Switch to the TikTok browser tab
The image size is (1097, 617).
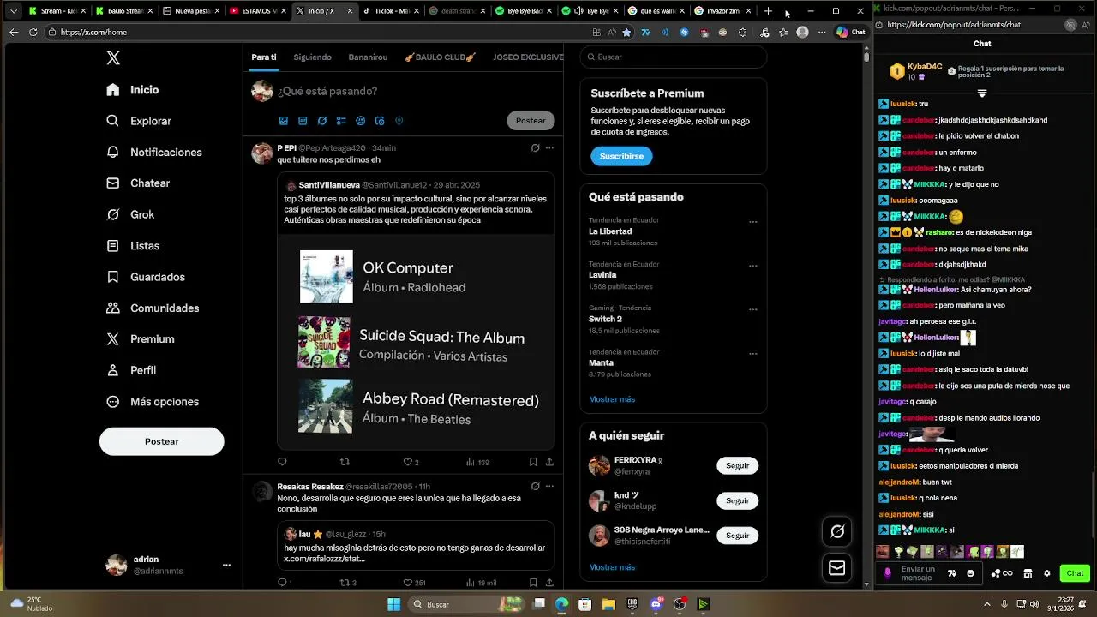(390, 11)
